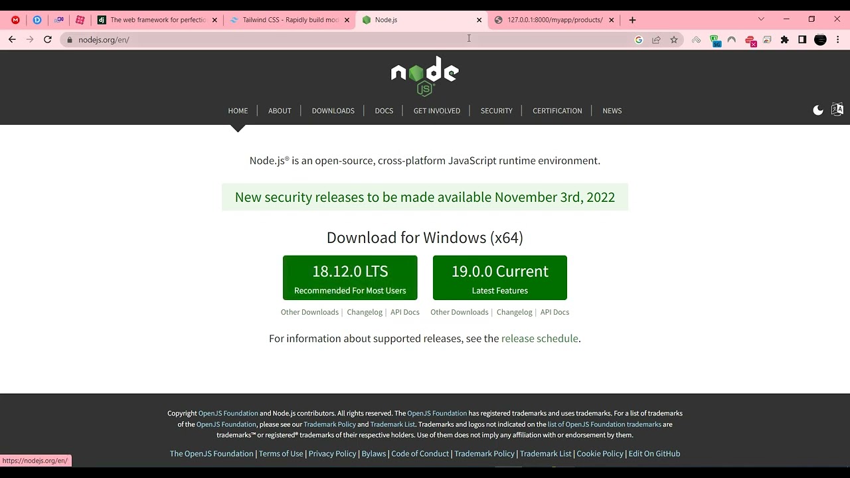Open the NEWS nav item
850x478 pixels.
[x=612, y=111]
